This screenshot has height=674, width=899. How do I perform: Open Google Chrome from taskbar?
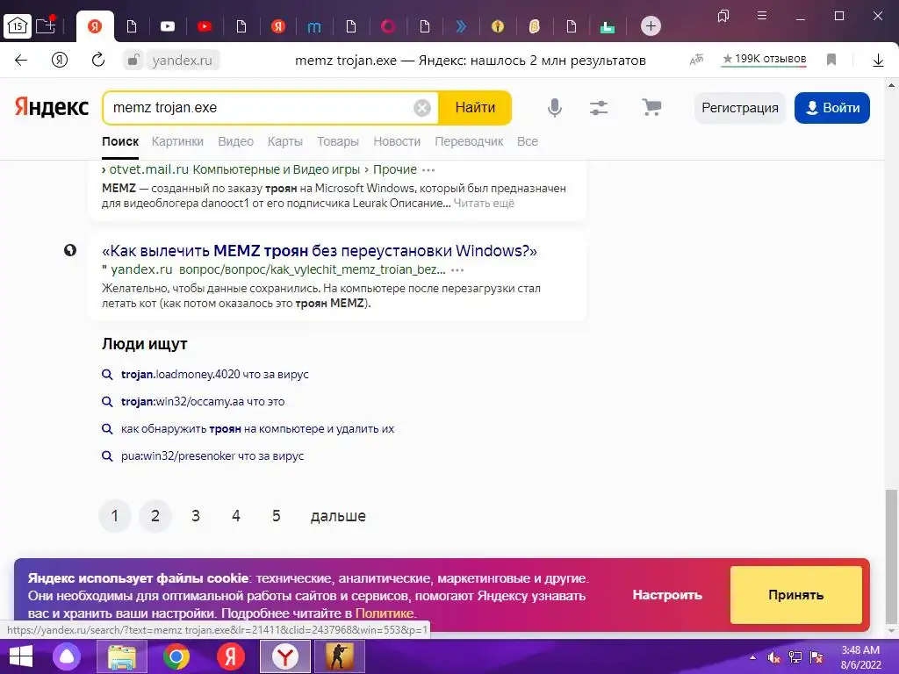(176, 656)
